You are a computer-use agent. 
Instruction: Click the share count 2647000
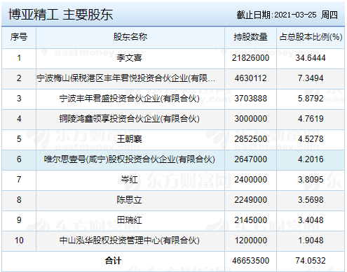tap(250, 159)
